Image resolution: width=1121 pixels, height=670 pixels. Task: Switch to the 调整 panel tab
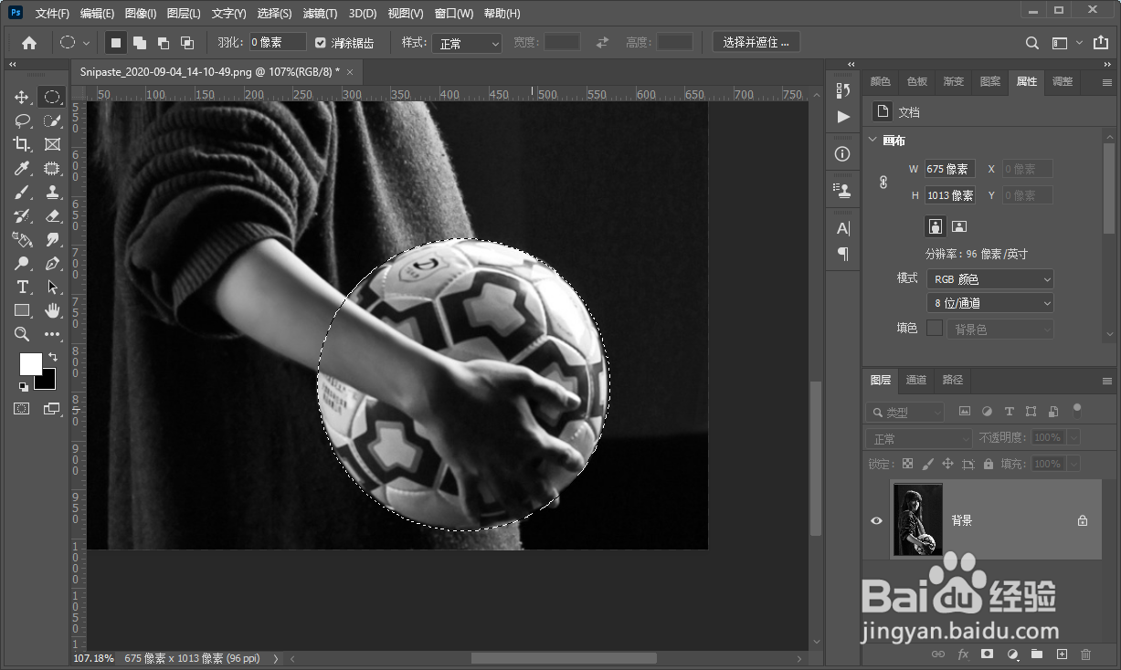click(1062, 81)
